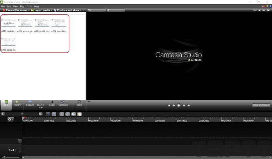Click the Track 1 label
The width and height of the screenshot is (272, 159).
point(13,150)
